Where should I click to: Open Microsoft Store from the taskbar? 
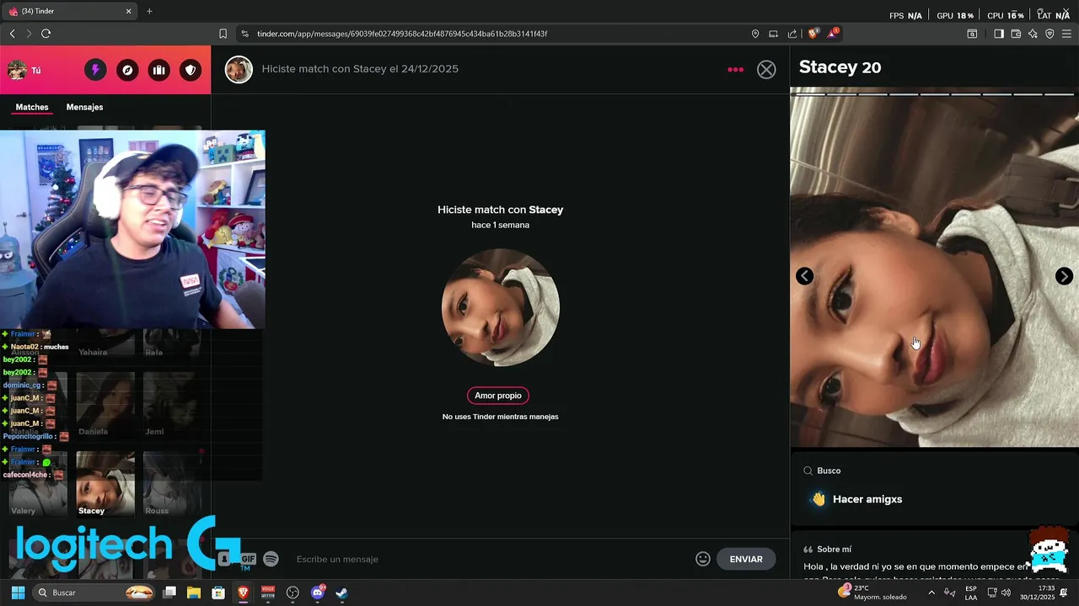pos(218,593)
